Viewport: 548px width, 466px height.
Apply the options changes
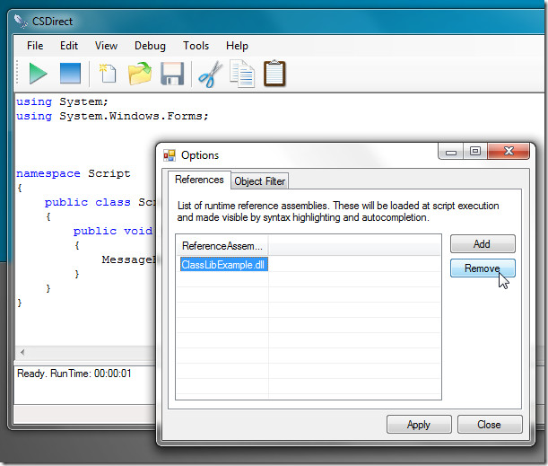pyautogui.click(x=419, y=425)
